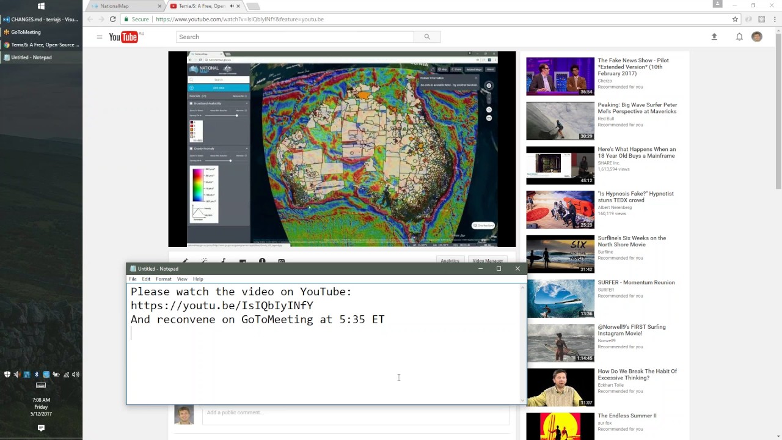The width and height of the screenshot is (782, 440).
Task: Click the Analytics button below the video
Action: tap(450, 260)
